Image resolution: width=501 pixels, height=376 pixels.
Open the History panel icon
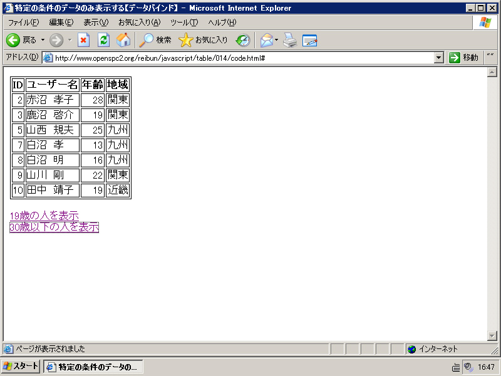243,40
